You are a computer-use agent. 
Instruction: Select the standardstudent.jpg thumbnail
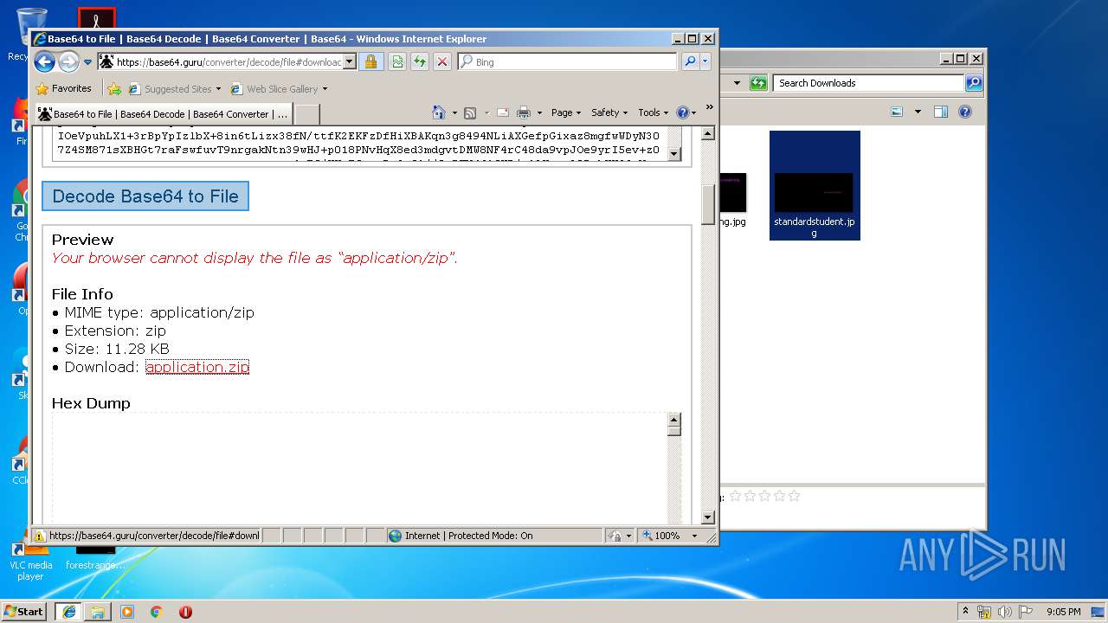pyautogui.click(x=815, y=185)
